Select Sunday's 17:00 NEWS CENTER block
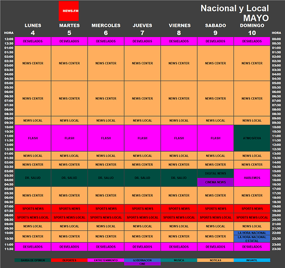The height and width of the screenshot is (268, 285). pyautogui.click(x=252, y=195)
